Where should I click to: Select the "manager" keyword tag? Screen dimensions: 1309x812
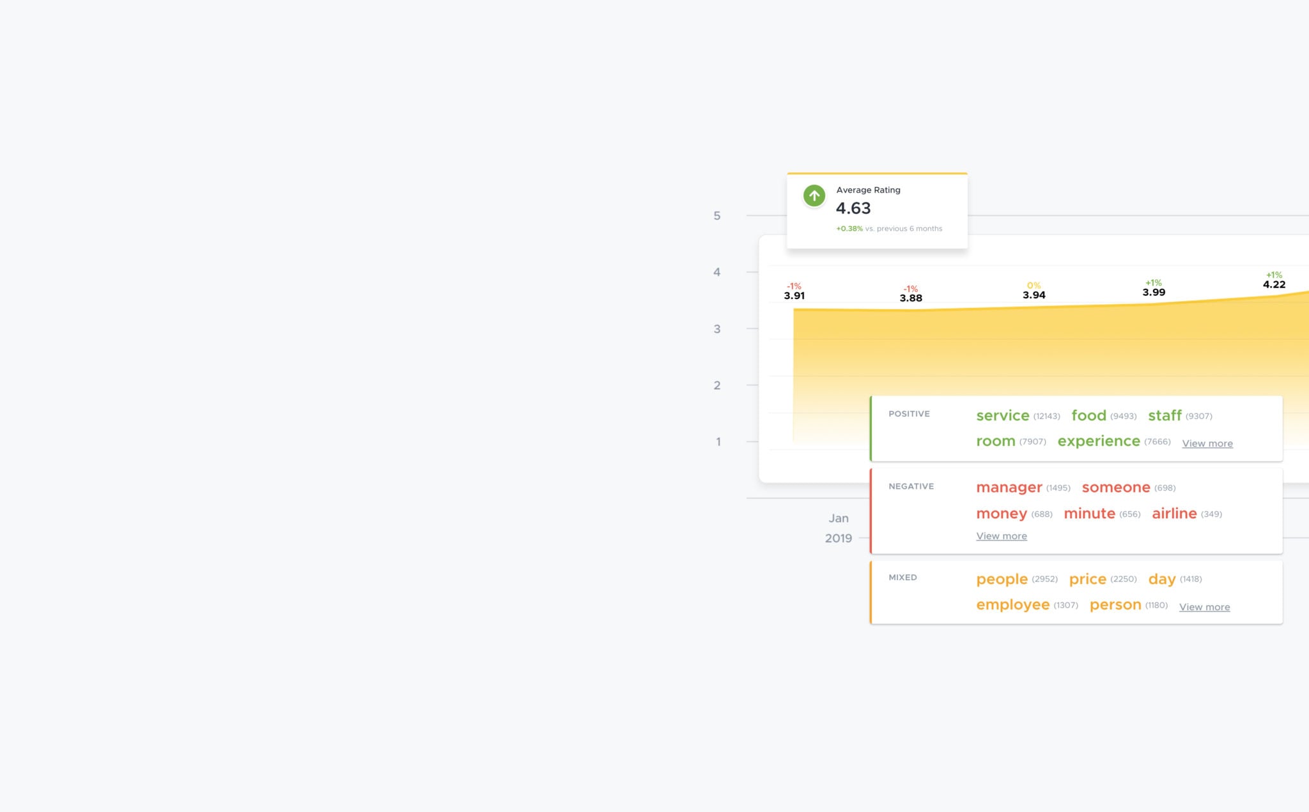point(1010,487)
